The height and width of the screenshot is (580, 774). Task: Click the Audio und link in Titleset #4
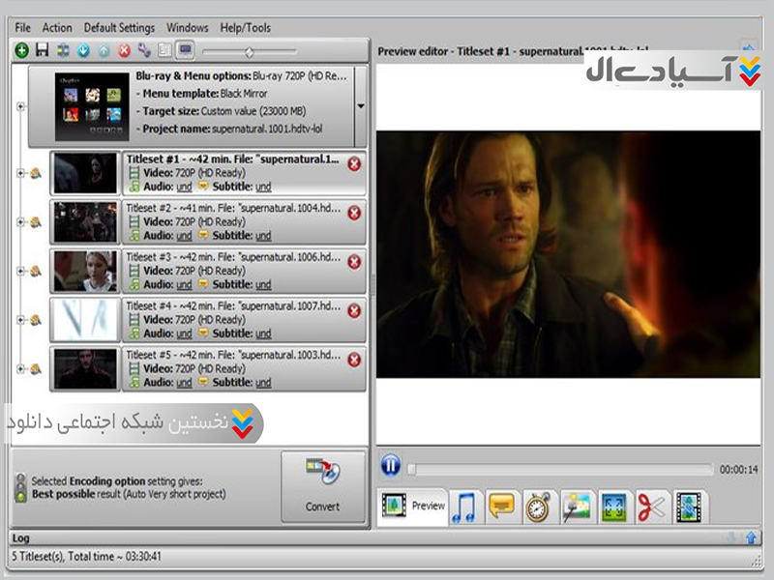183,333
